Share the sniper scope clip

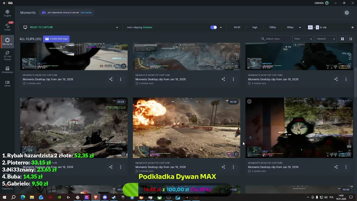tap(336, 167)
